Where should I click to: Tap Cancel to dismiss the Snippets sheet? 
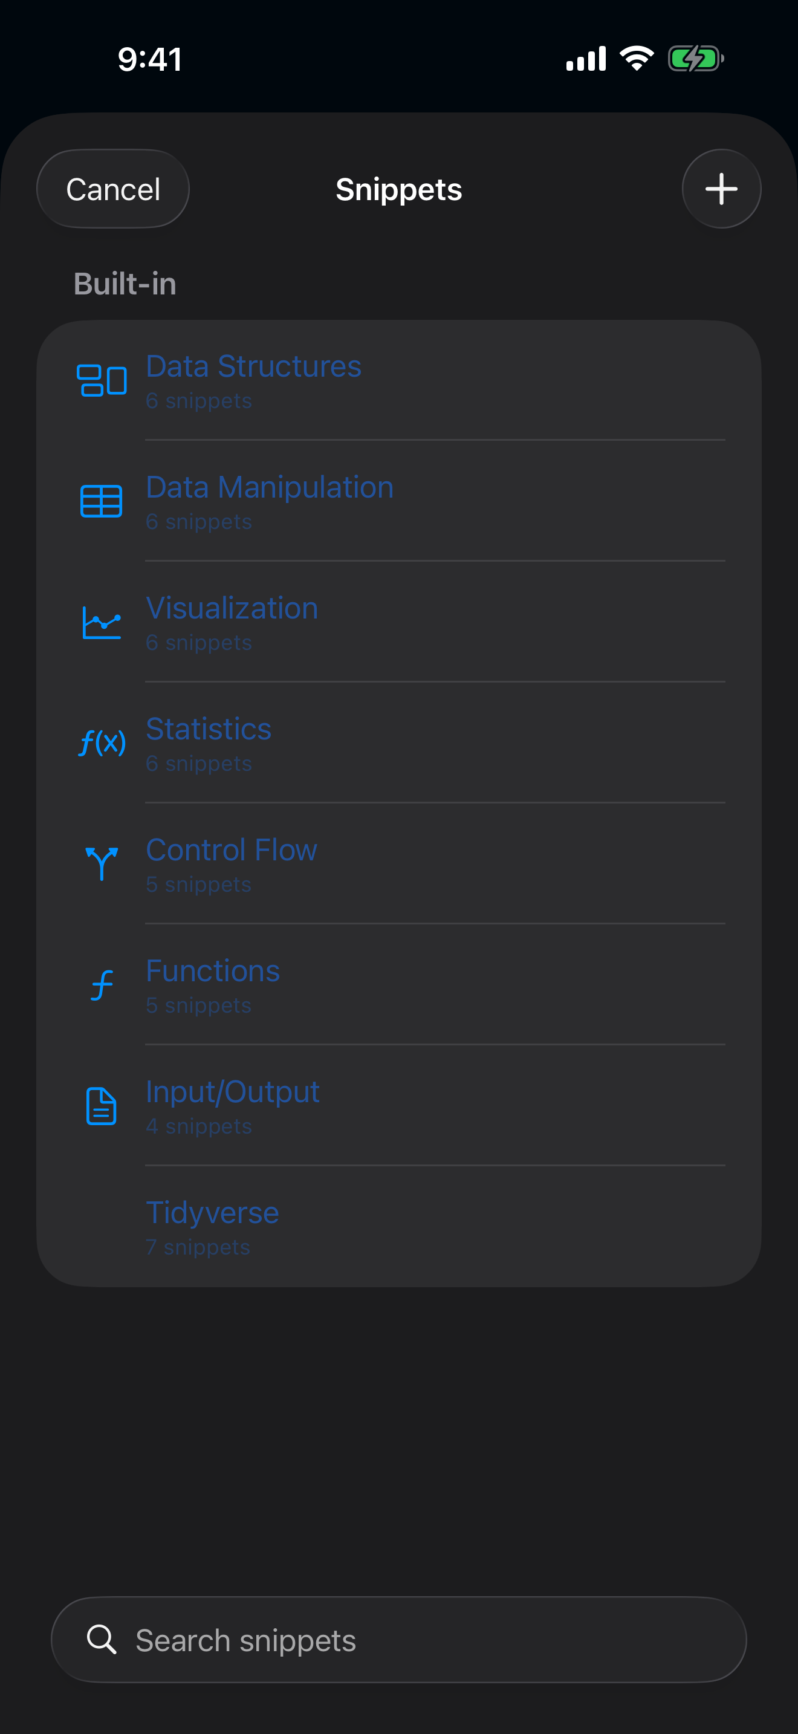click(112, 189)
